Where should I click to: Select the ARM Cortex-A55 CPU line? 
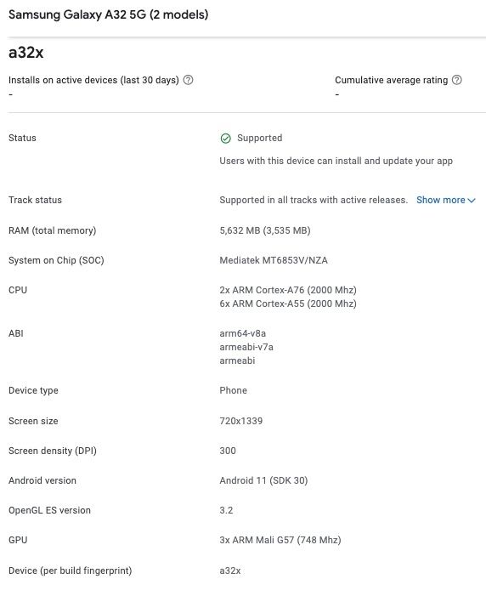point(288,304)
